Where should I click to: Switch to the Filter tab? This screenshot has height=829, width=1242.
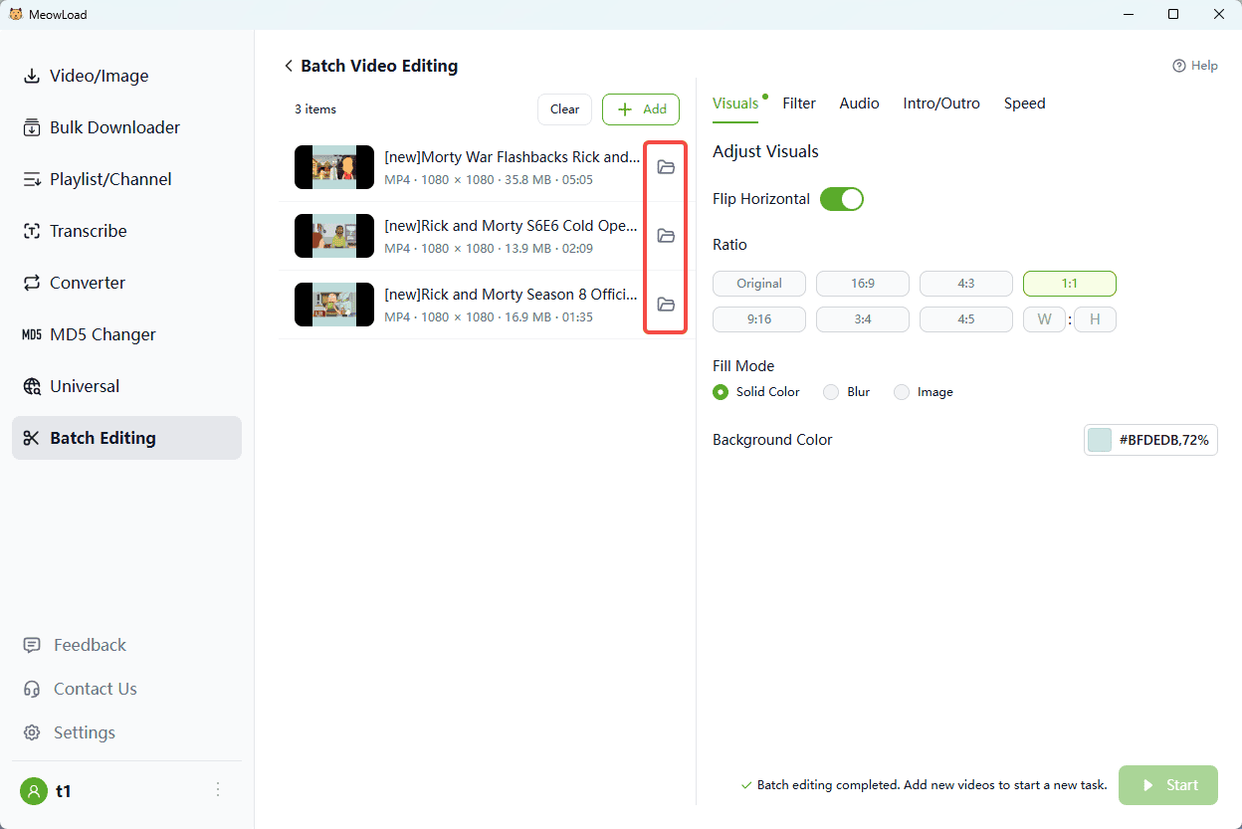[798, 104]
